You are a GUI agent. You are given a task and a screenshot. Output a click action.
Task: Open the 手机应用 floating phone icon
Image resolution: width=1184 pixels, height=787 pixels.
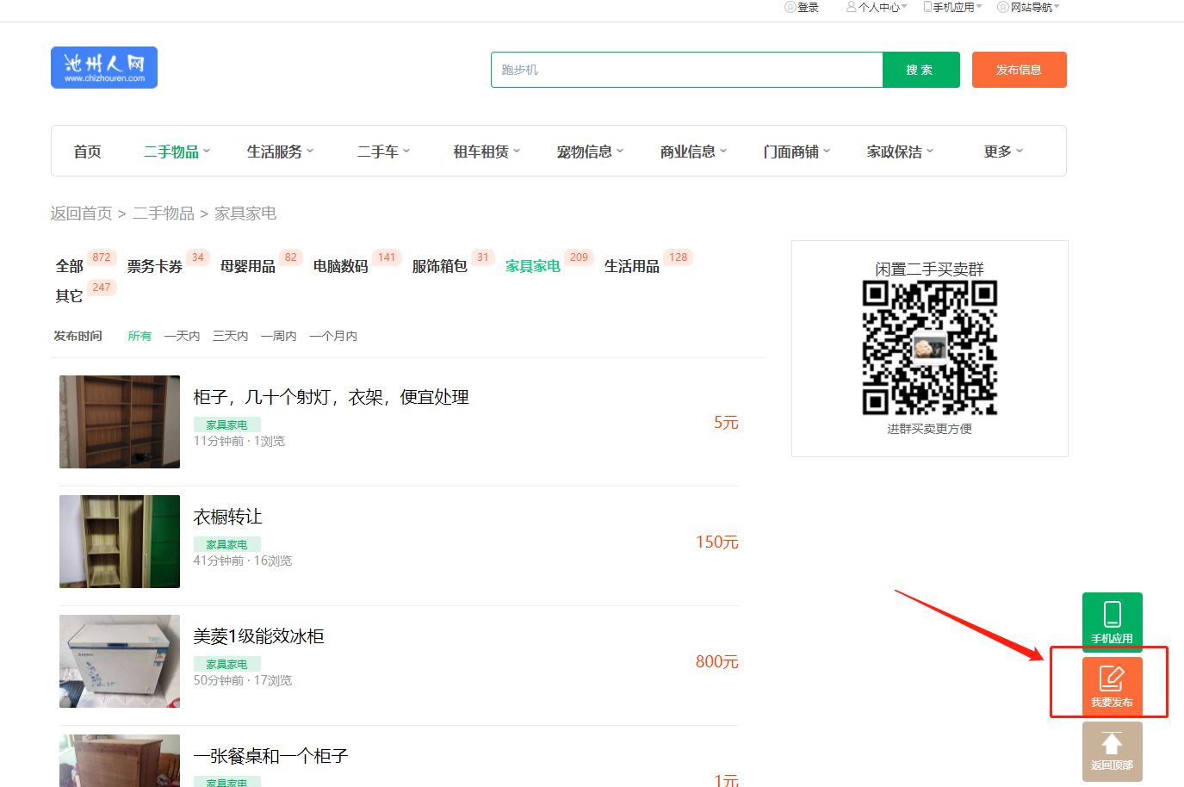pos(1112,615)
